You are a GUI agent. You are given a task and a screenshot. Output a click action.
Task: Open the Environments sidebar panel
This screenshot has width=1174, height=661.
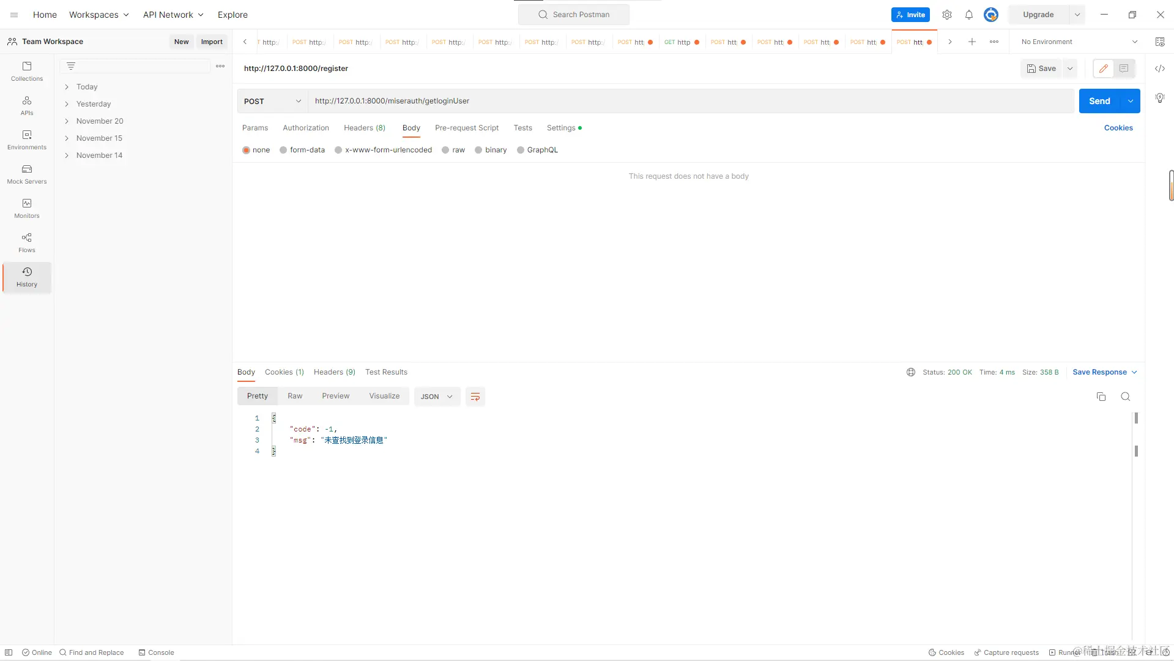(27, 140)
